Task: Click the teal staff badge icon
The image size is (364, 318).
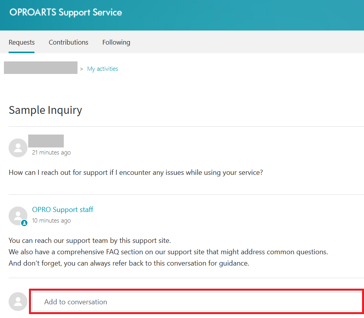Action: point(24,223)
